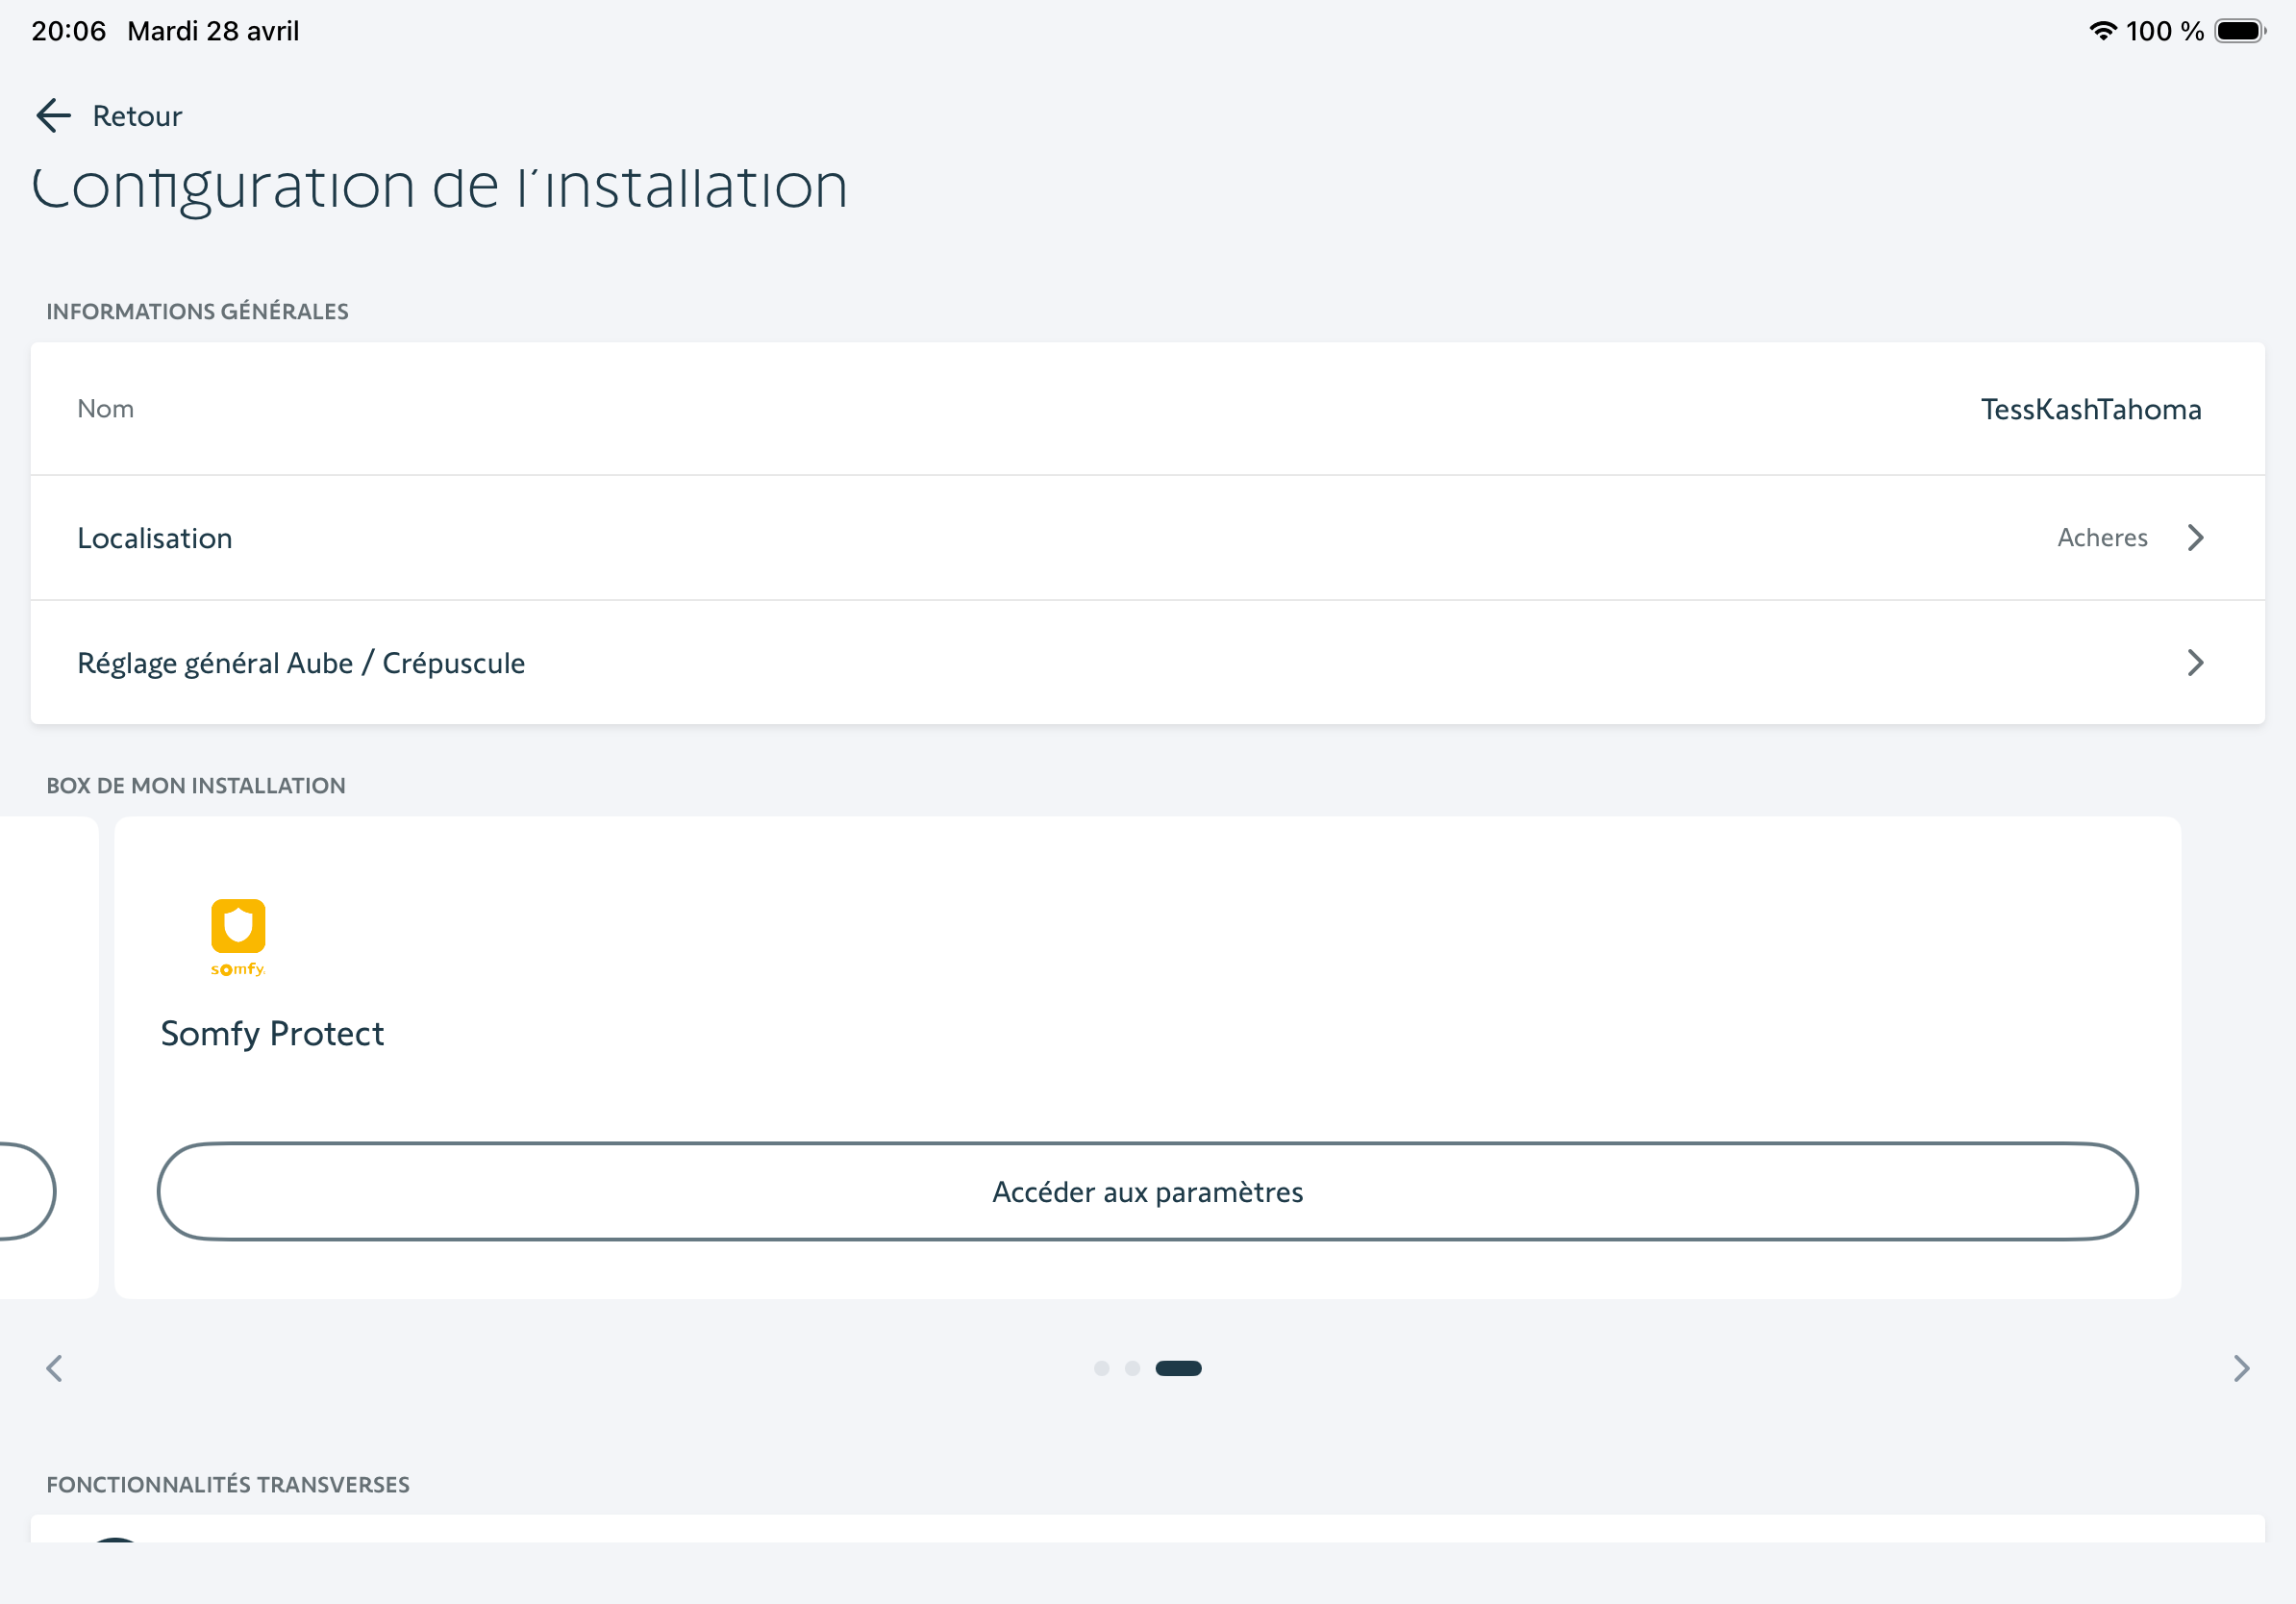The image size is (2296, 1604).
Task: Open the Localisation row
Action: point(155,538)
